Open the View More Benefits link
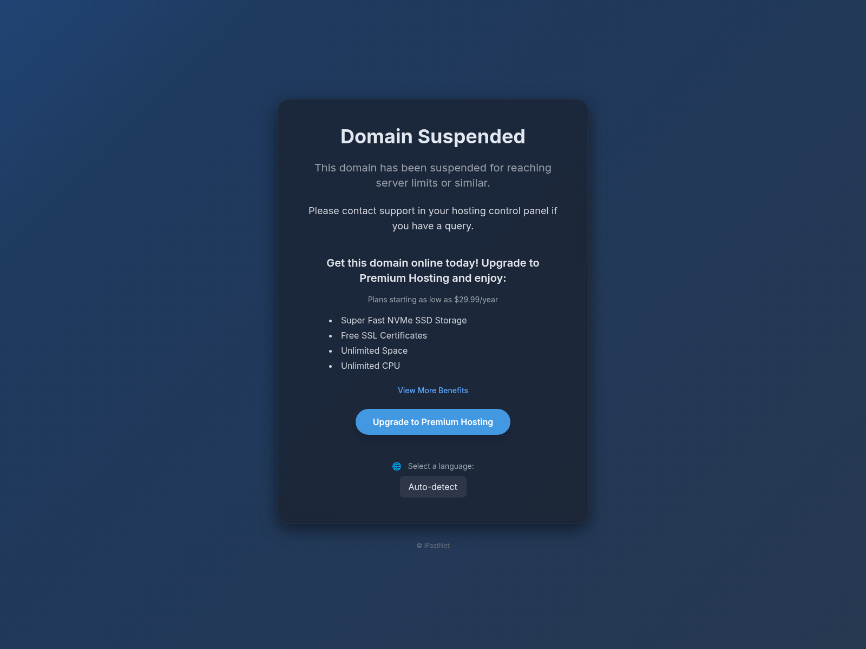This screenshot has height=649, width=866. pos(433,390)
